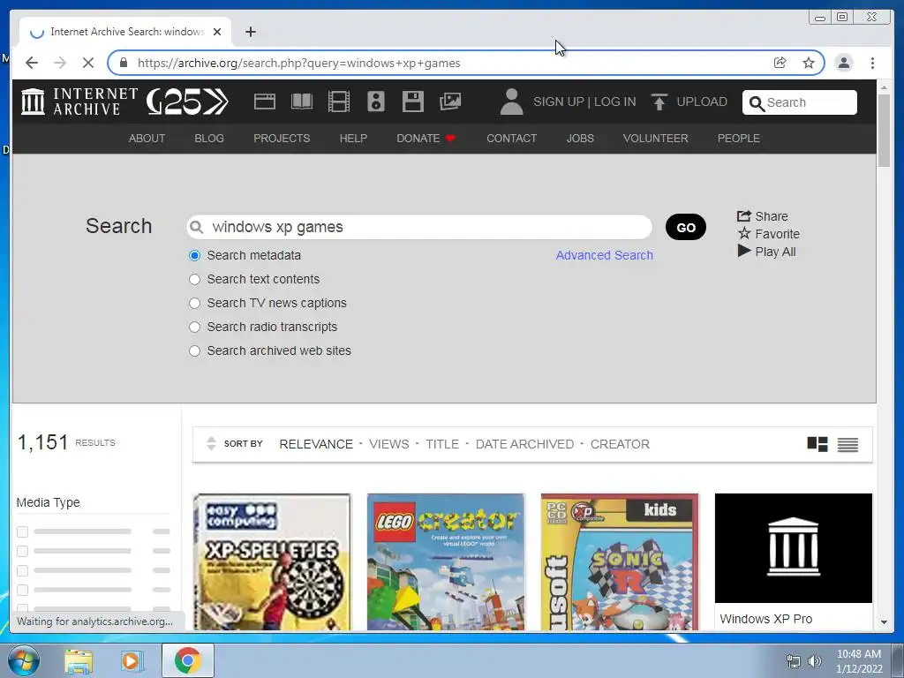This screenshot has height=678, width=904.
Task: Open the Video film strip icon
Action: [338, 102]
